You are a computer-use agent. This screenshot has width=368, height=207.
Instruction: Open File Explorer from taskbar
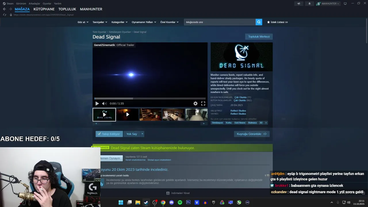click(x=138, y=202)
